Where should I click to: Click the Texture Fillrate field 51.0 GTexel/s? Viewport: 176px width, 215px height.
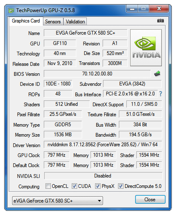click(141, 114)
